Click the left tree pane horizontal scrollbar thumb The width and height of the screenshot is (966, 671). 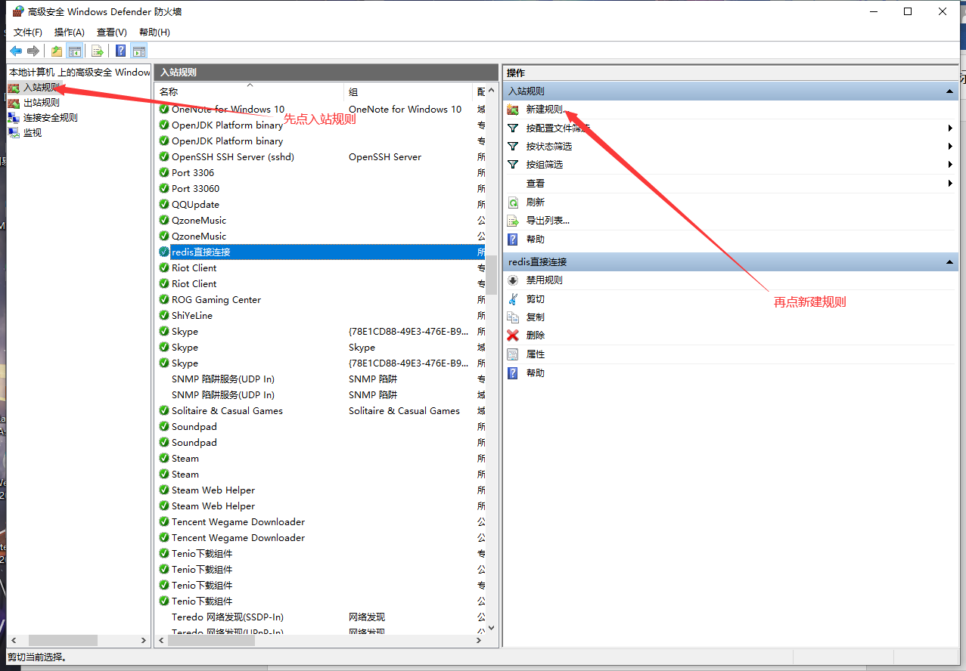coord(63,640)
